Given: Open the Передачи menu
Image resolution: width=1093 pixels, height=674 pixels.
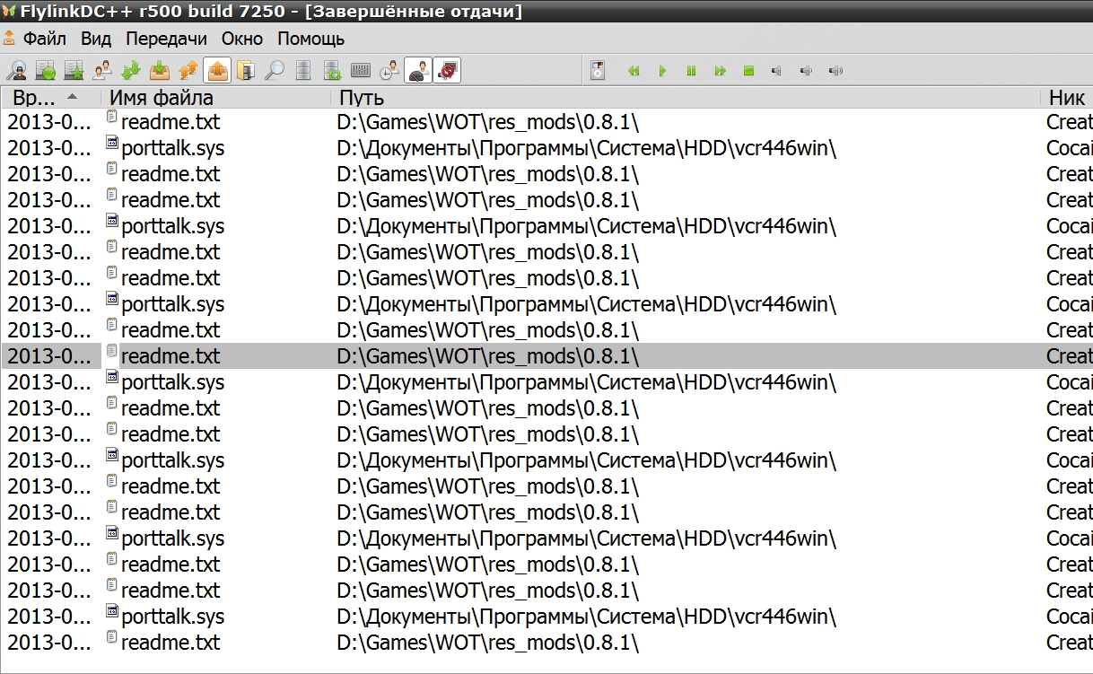Looking at the screenshot, I should pos(166,39).
